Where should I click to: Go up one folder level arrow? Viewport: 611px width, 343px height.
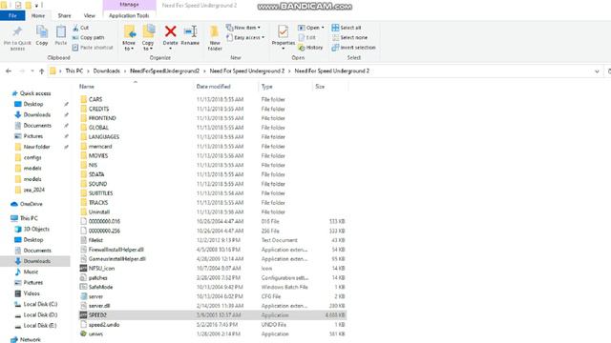pos(42,71)
